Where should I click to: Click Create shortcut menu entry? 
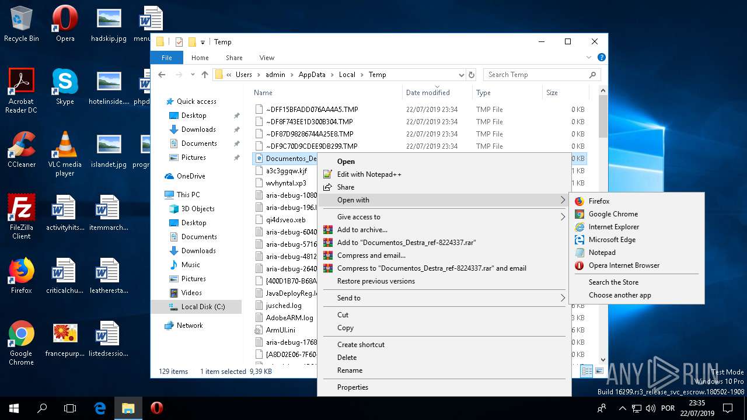pos(444,345)
